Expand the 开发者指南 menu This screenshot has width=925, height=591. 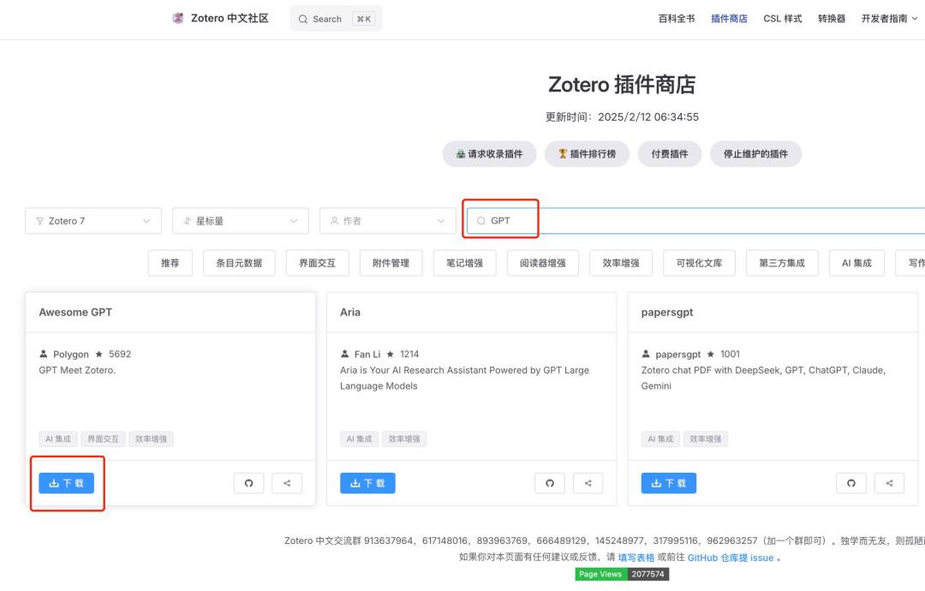click(889, 19)
